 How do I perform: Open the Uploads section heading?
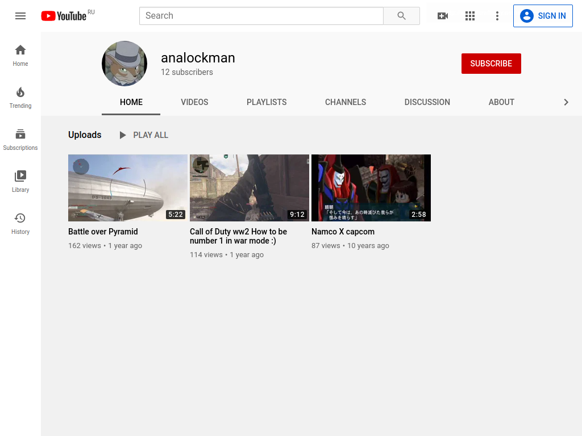pyautogui.click(x=85, y=135)
